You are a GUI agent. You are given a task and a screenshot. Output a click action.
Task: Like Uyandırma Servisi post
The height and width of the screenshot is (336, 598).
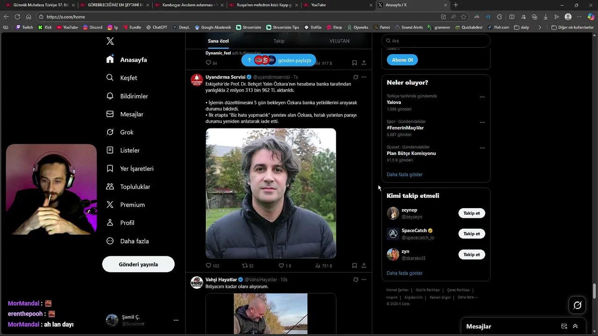coord(285,266)
